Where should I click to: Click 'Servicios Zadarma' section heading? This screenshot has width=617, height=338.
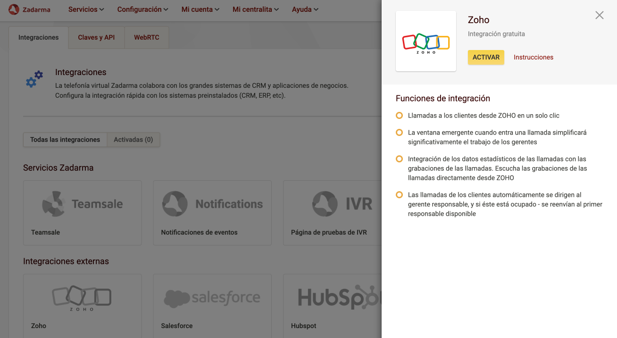click(58, 168)
